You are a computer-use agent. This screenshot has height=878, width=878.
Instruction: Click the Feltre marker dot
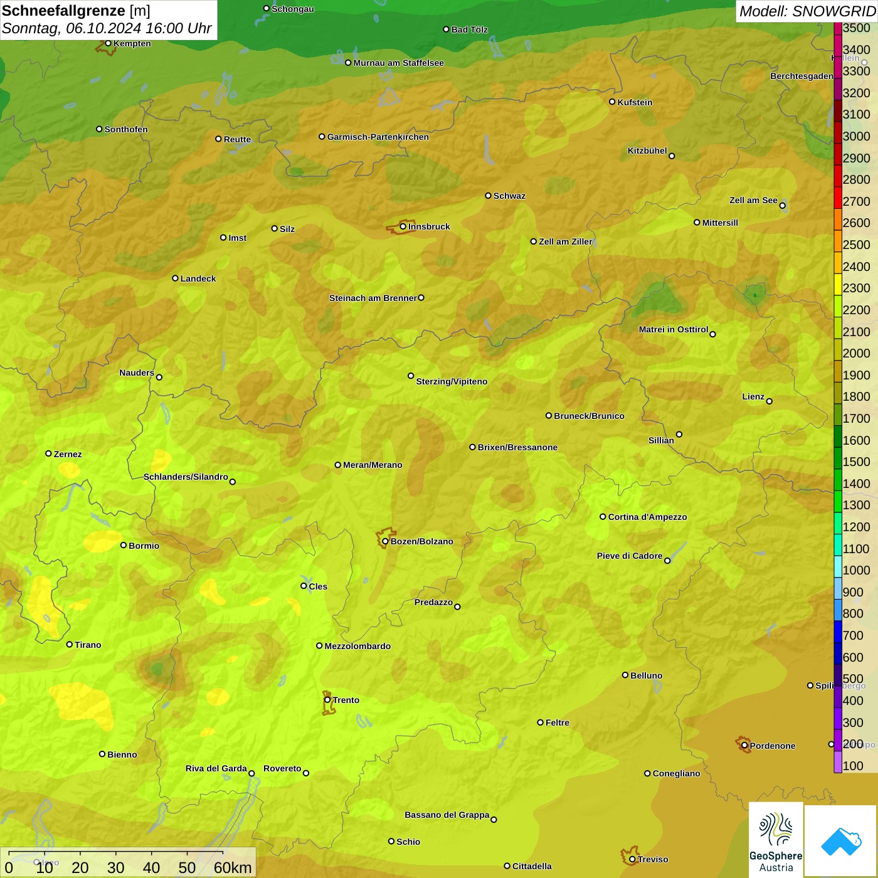(540, 722)
